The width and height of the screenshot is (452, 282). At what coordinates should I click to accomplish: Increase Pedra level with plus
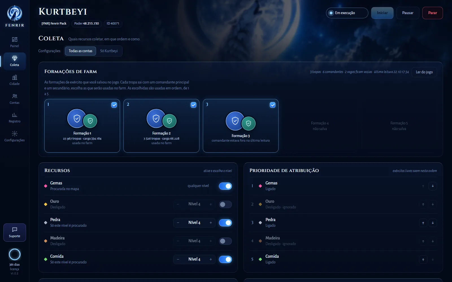[x=211, y=223]
